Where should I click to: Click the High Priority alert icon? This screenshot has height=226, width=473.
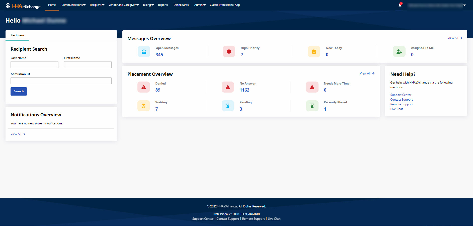229,51
